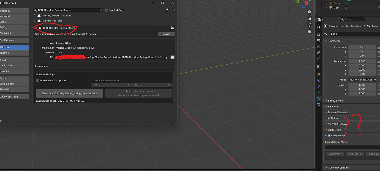This screenshot has height=171, width=380.
Task: Enable Auto-check for Update
Action: (37, 81)
